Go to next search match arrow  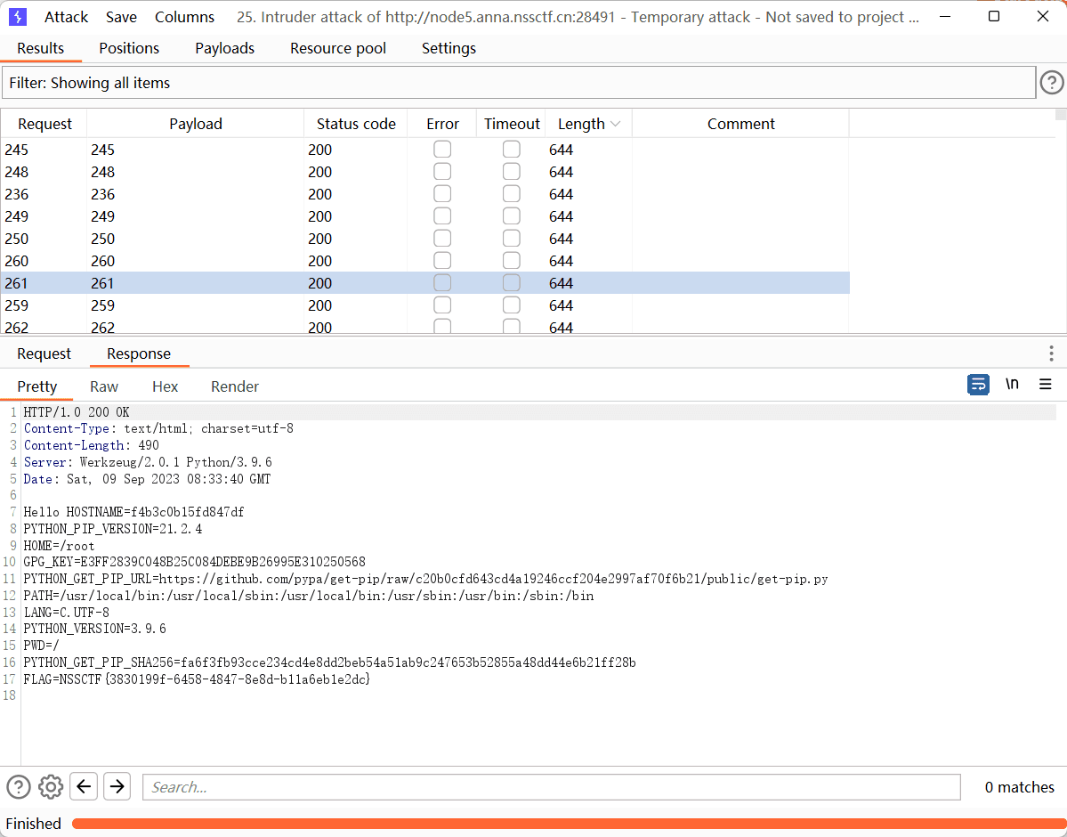(117, 787)
